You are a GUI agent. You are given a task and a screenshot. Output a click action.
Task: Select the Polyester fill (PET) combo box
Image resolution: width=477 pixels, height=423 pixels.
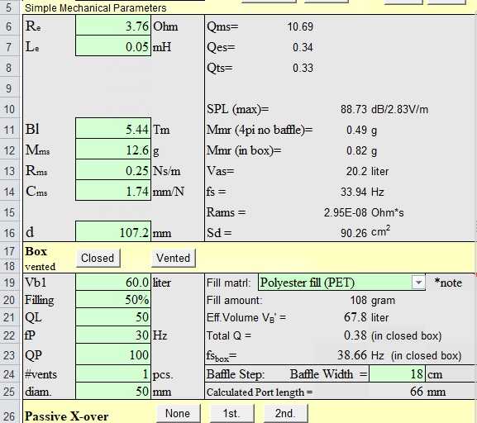tap(341, 283)
